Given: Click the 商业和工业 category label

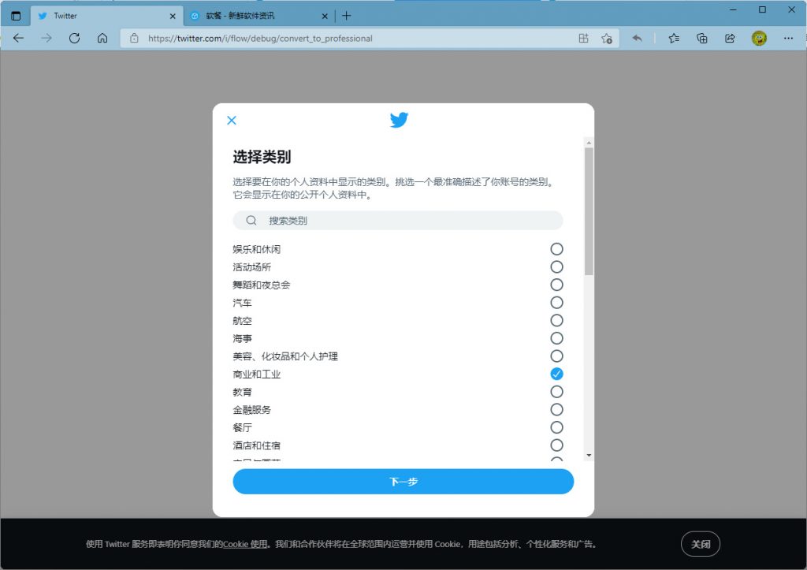Looking at the screenshot, I should point(256,374).
